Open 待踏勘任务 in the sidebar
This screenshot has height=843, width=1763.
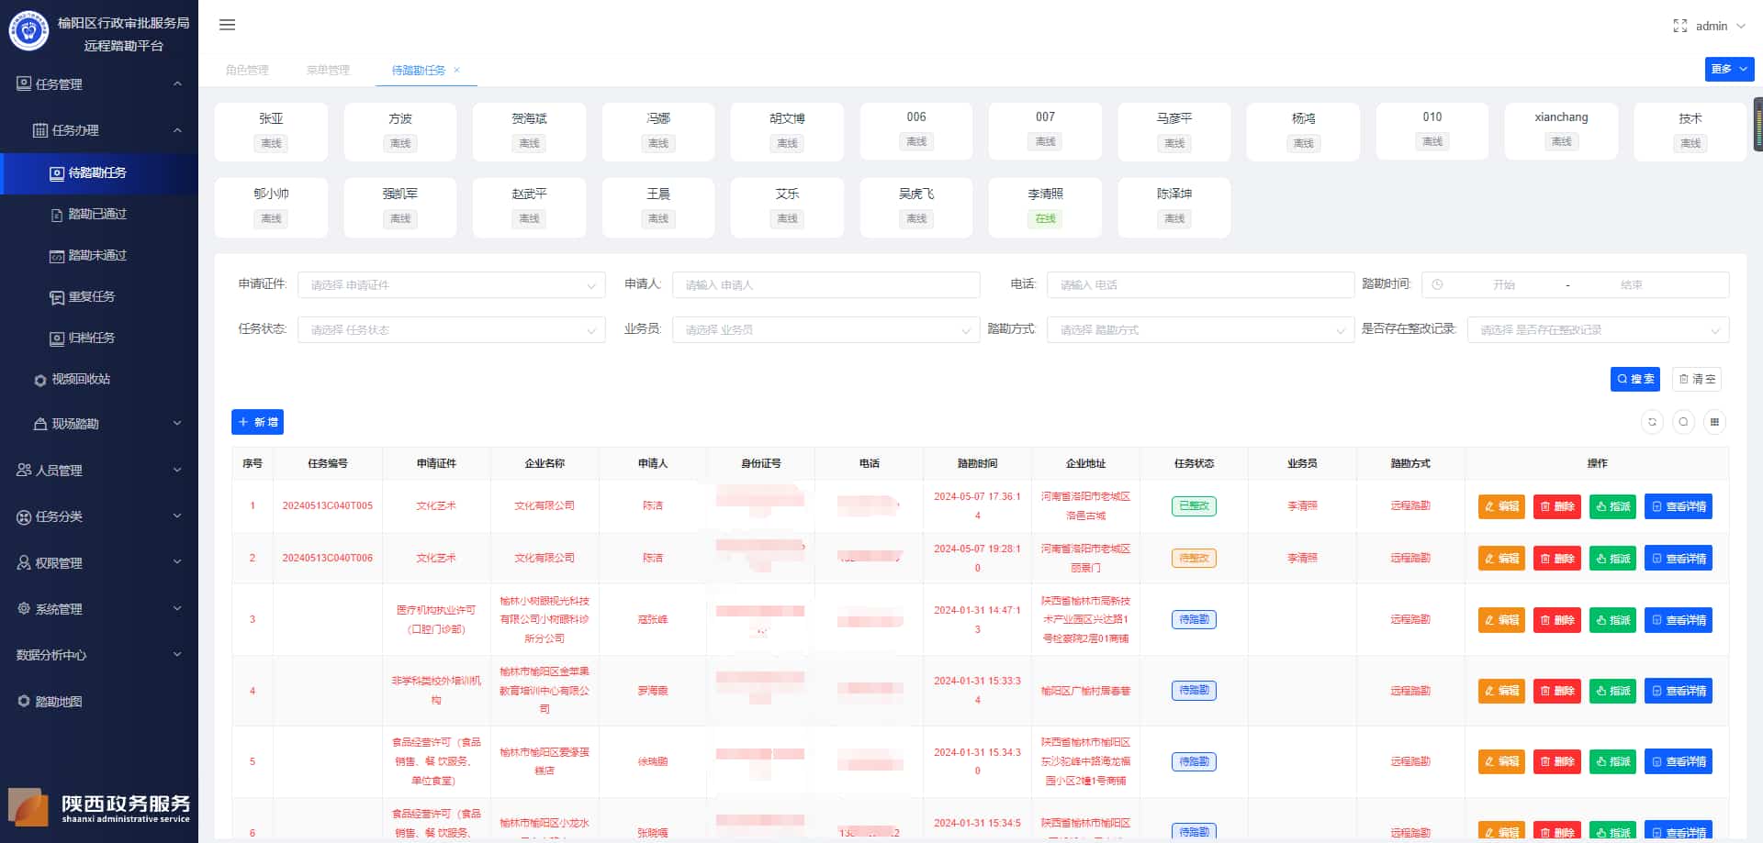click(99, 172)
